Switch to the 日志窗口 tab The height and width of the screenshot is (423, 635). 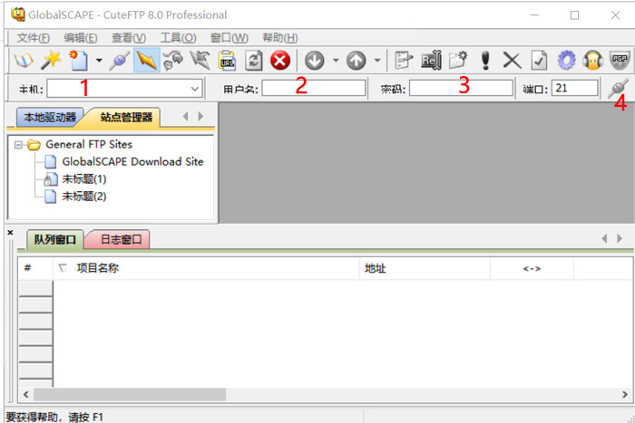click(x=121, y=240)
